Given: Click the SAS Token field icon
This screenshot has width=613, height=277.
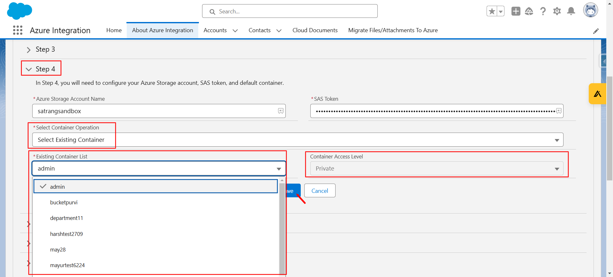Looking at the screenshot, I should [559, 111].
